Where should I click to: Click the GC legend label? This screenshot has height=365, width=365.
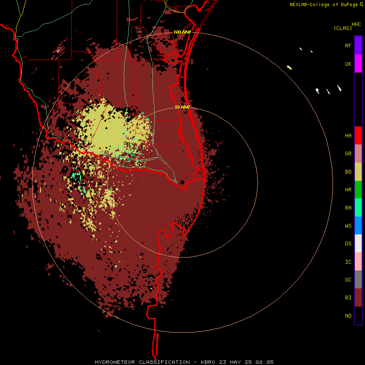tap(348, 279)
